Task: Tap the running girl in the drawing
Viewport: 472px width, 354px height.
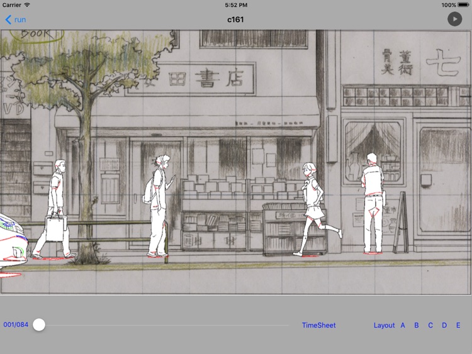Action: point(313,207)
